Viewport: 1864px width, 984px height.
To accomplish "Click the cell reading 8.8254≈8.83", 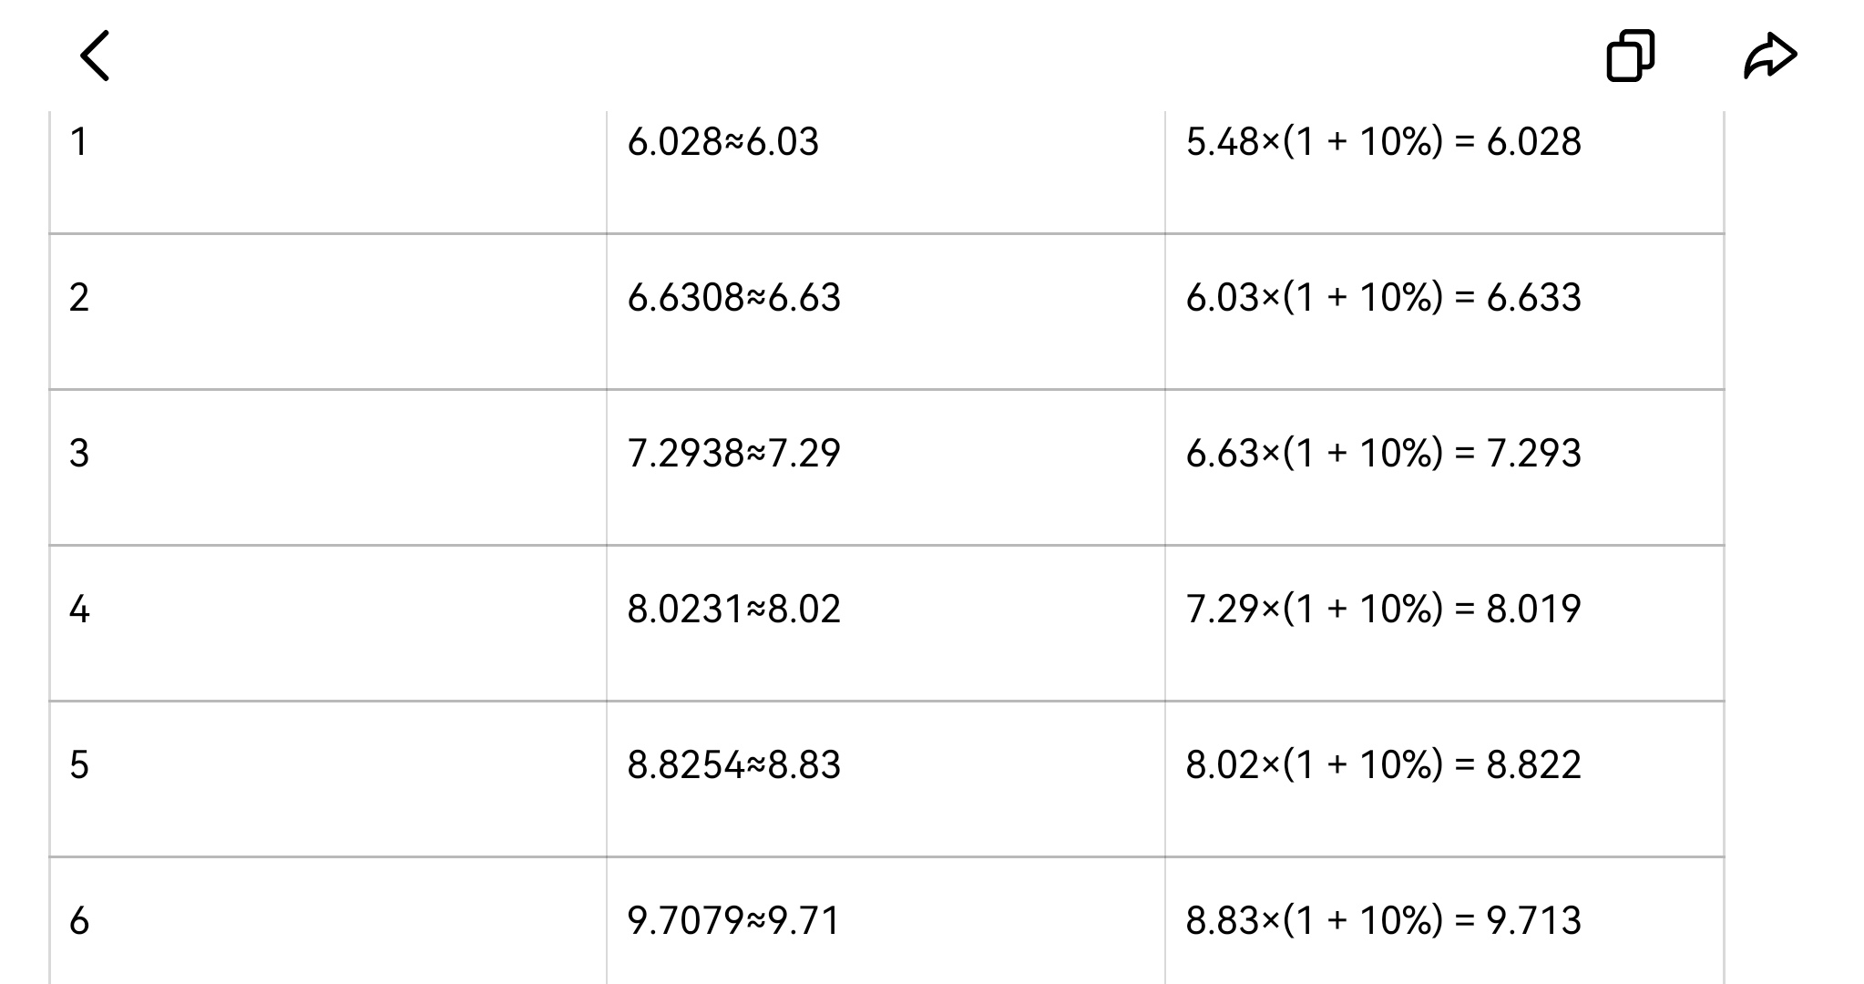I will coord(733,765).
